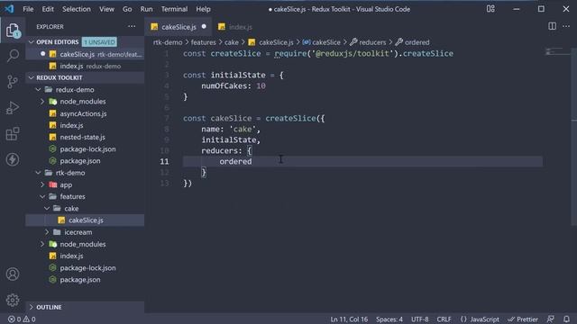Collapse the features folder
The image size is (577, 324).
pos(42,196)
